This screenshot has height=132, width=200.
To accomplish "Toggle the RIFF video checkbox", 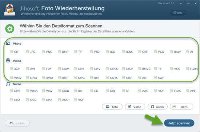I will click(59, 78).
